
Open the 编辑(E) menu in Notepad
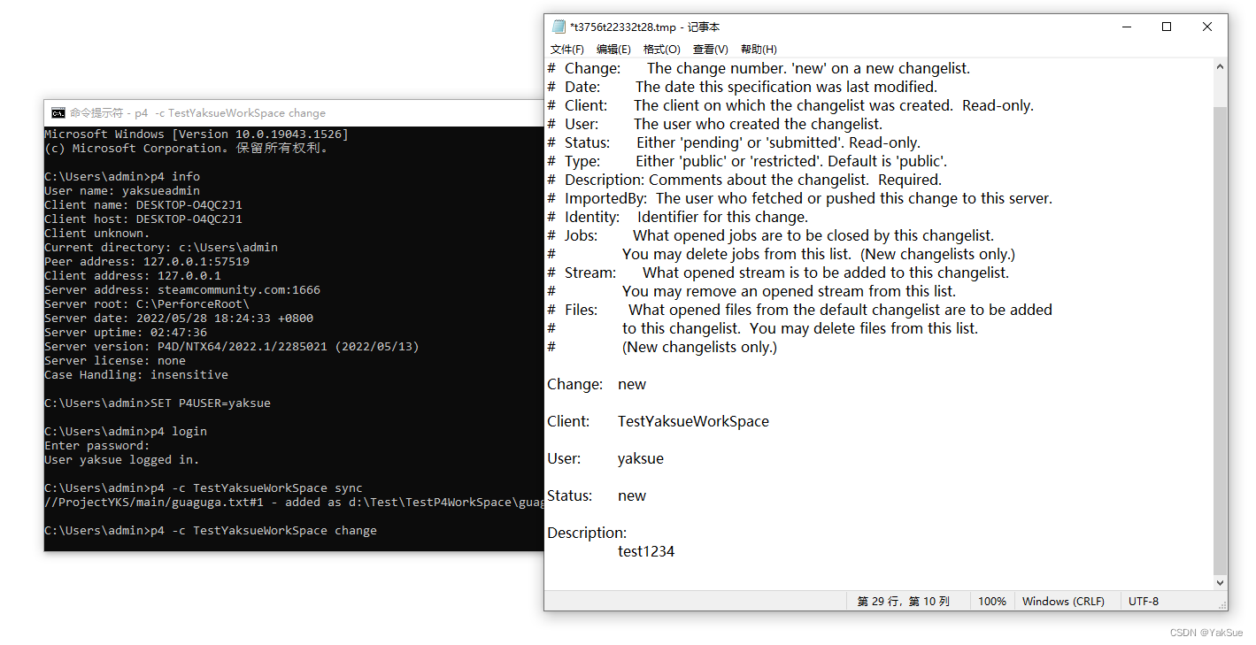coord(613,49)
